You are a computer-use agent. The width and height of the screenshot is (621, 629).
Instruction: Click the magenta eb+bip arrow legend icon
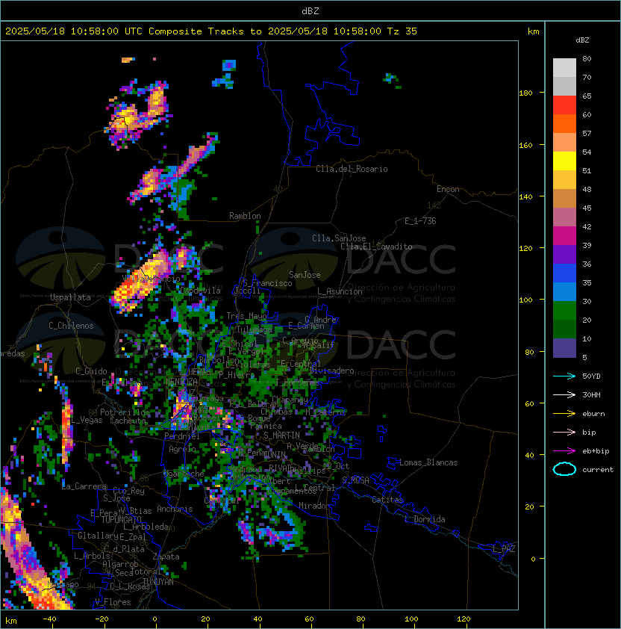pyautogui.click(x=564, y=451)
